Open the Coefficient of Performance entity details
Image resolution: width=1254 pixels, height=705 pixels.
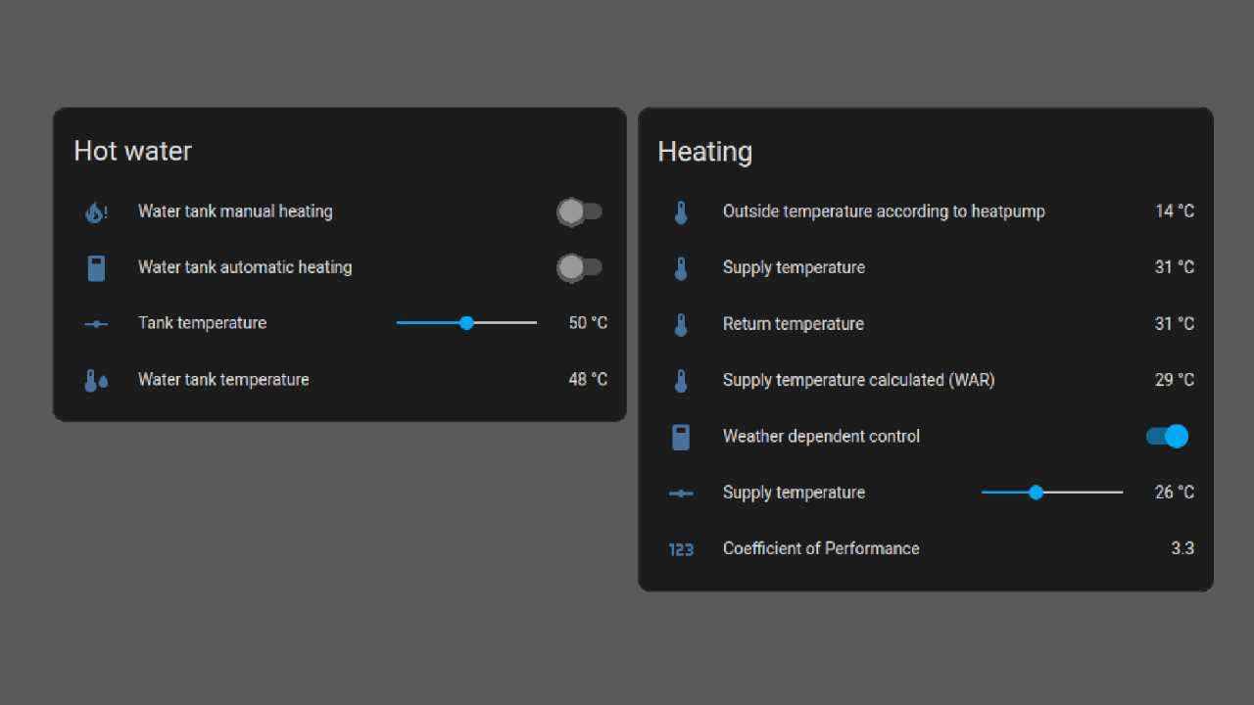coord(821,548)
